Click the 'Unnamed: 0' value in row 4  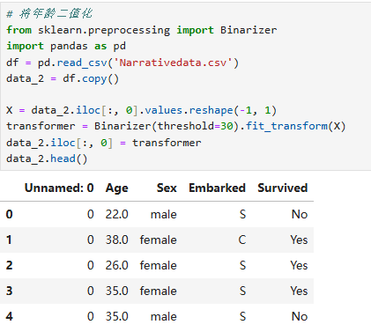(91, 316)
